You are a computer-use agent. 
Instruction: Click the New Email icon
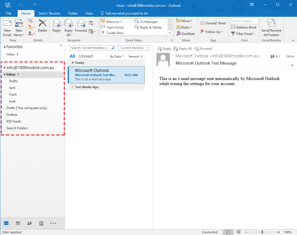(x=7, y=28)
